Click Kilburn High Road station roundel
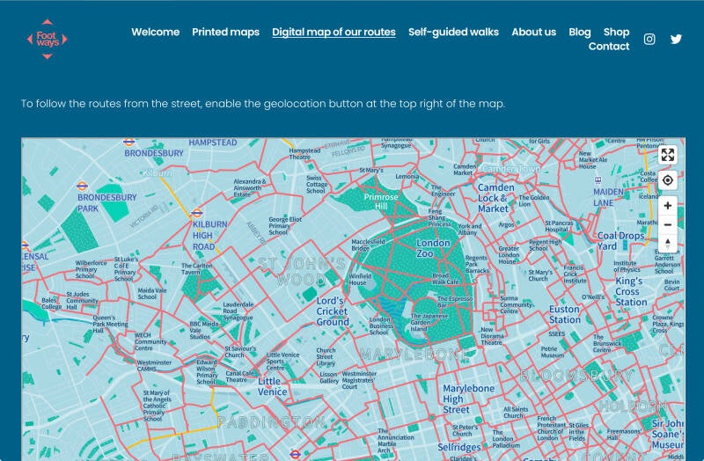 click(x=196, y=213)
